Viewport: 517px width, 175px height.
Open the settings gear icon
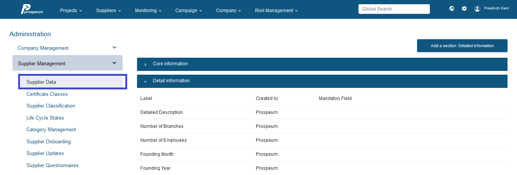pos(464,8)
